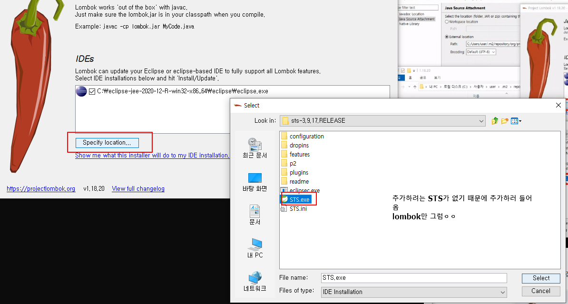Open the 바탕 화면 shortcut

255,182
